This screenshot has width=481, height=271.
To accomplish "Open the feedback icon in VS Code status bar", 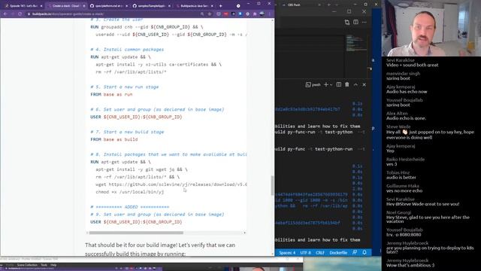I will point(355,253).
